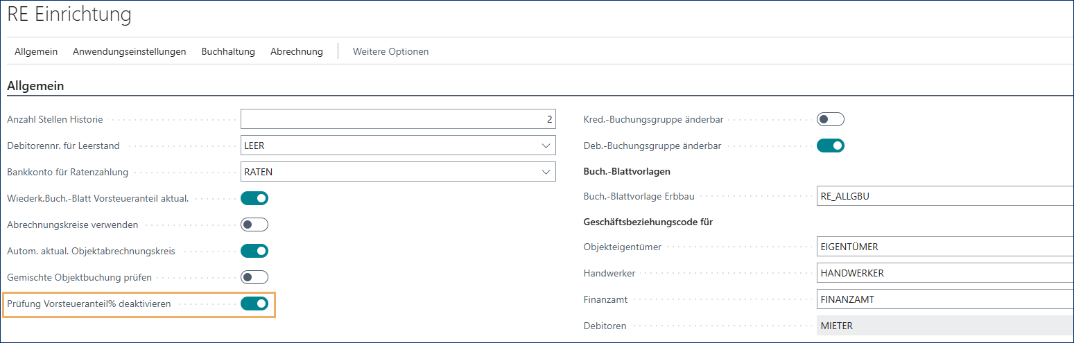The image size is (1074, 343).
Task: Enable Kred.-Buchungsgruppe änderbar switch
Action: coord(830,119)
